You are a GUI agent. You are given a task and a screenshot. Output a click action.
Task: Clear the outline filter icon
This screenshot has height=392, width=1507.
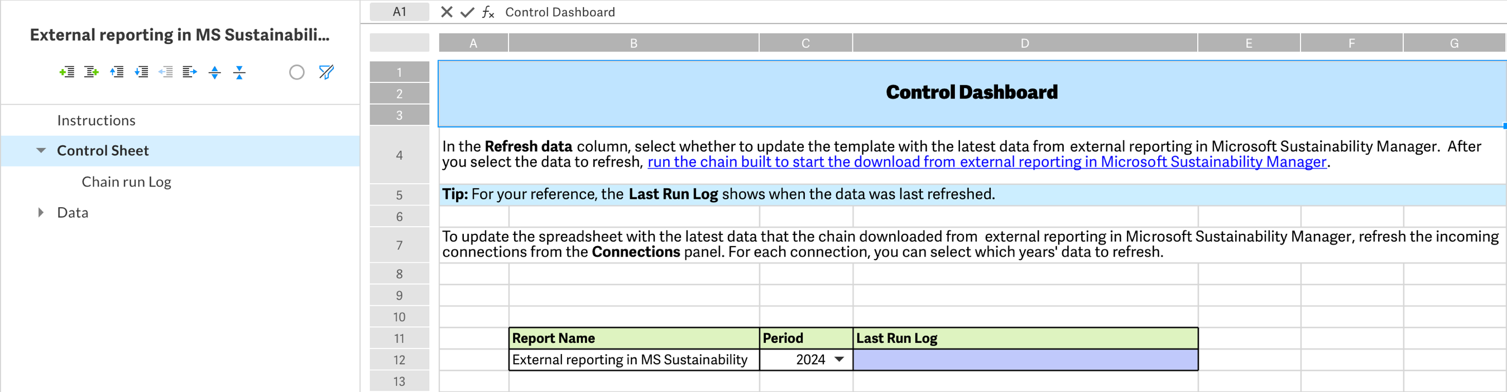point(326,72)
